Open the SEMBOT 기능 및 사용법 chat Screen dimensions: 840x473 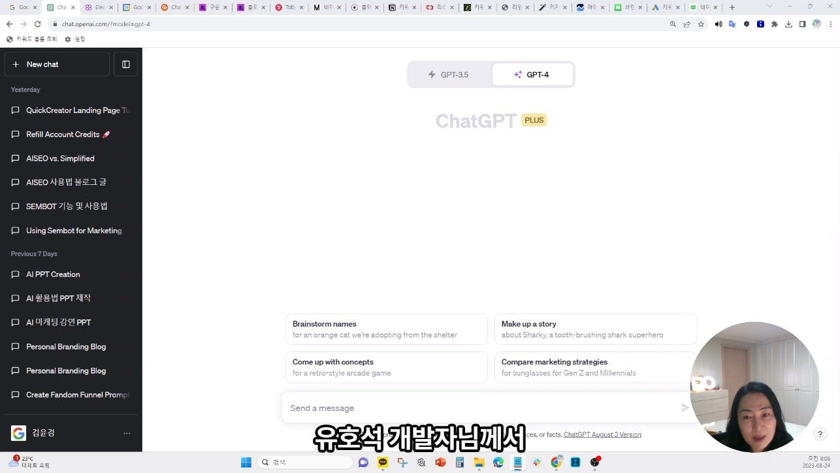pos(71,206)
